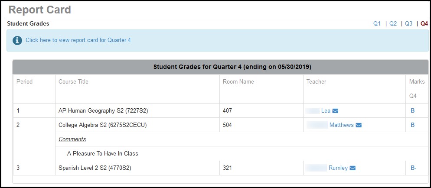Click the Teacher column header

[316, 81]
